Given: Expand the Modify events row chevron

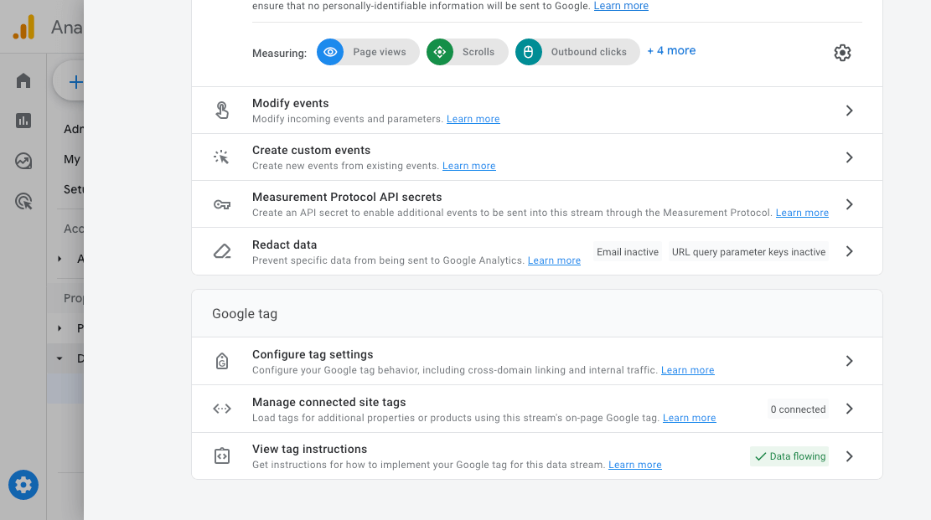Looking at the screenshot, I should click(x=849, y=111).
